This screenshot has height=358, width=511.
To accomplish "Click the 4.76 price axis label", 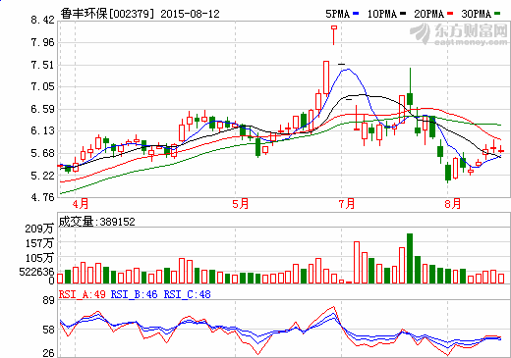I will point(42,197).
